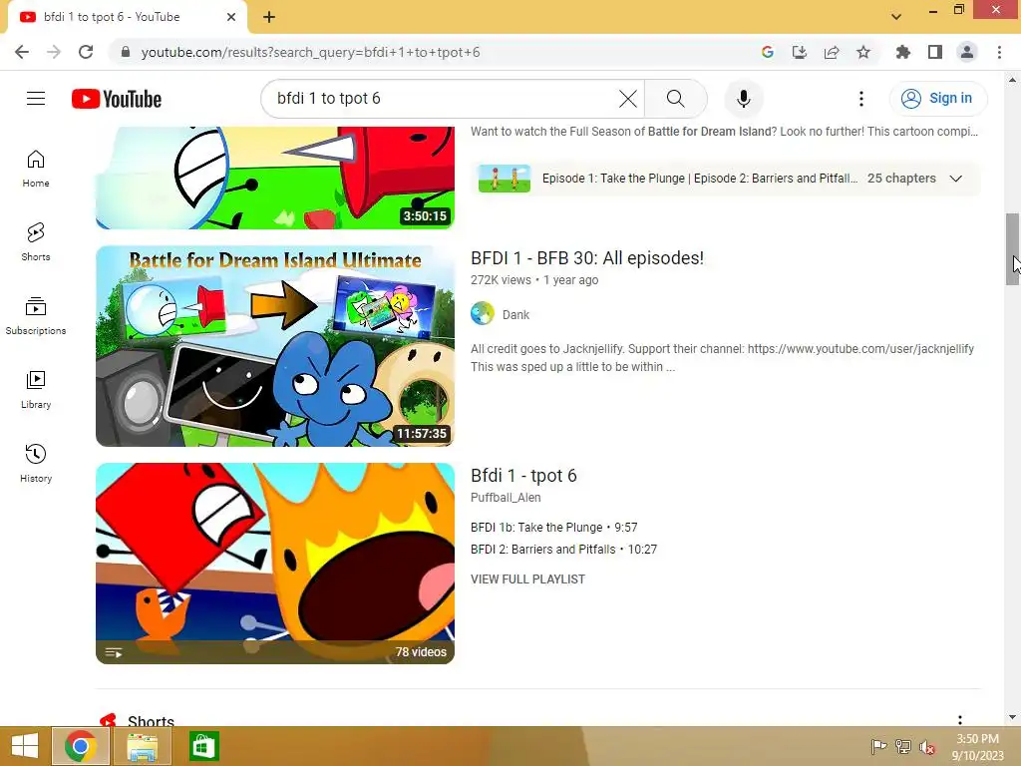Screen dimensions: 1021x766
Task: Click the Dank channel avatar
Action: pyautogui.click(x=483, y=314)
